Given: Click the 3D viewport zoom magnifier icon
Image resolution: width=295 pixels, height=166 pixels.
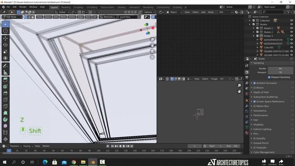Looking at the screenshot, I should (x=153, y=39).
